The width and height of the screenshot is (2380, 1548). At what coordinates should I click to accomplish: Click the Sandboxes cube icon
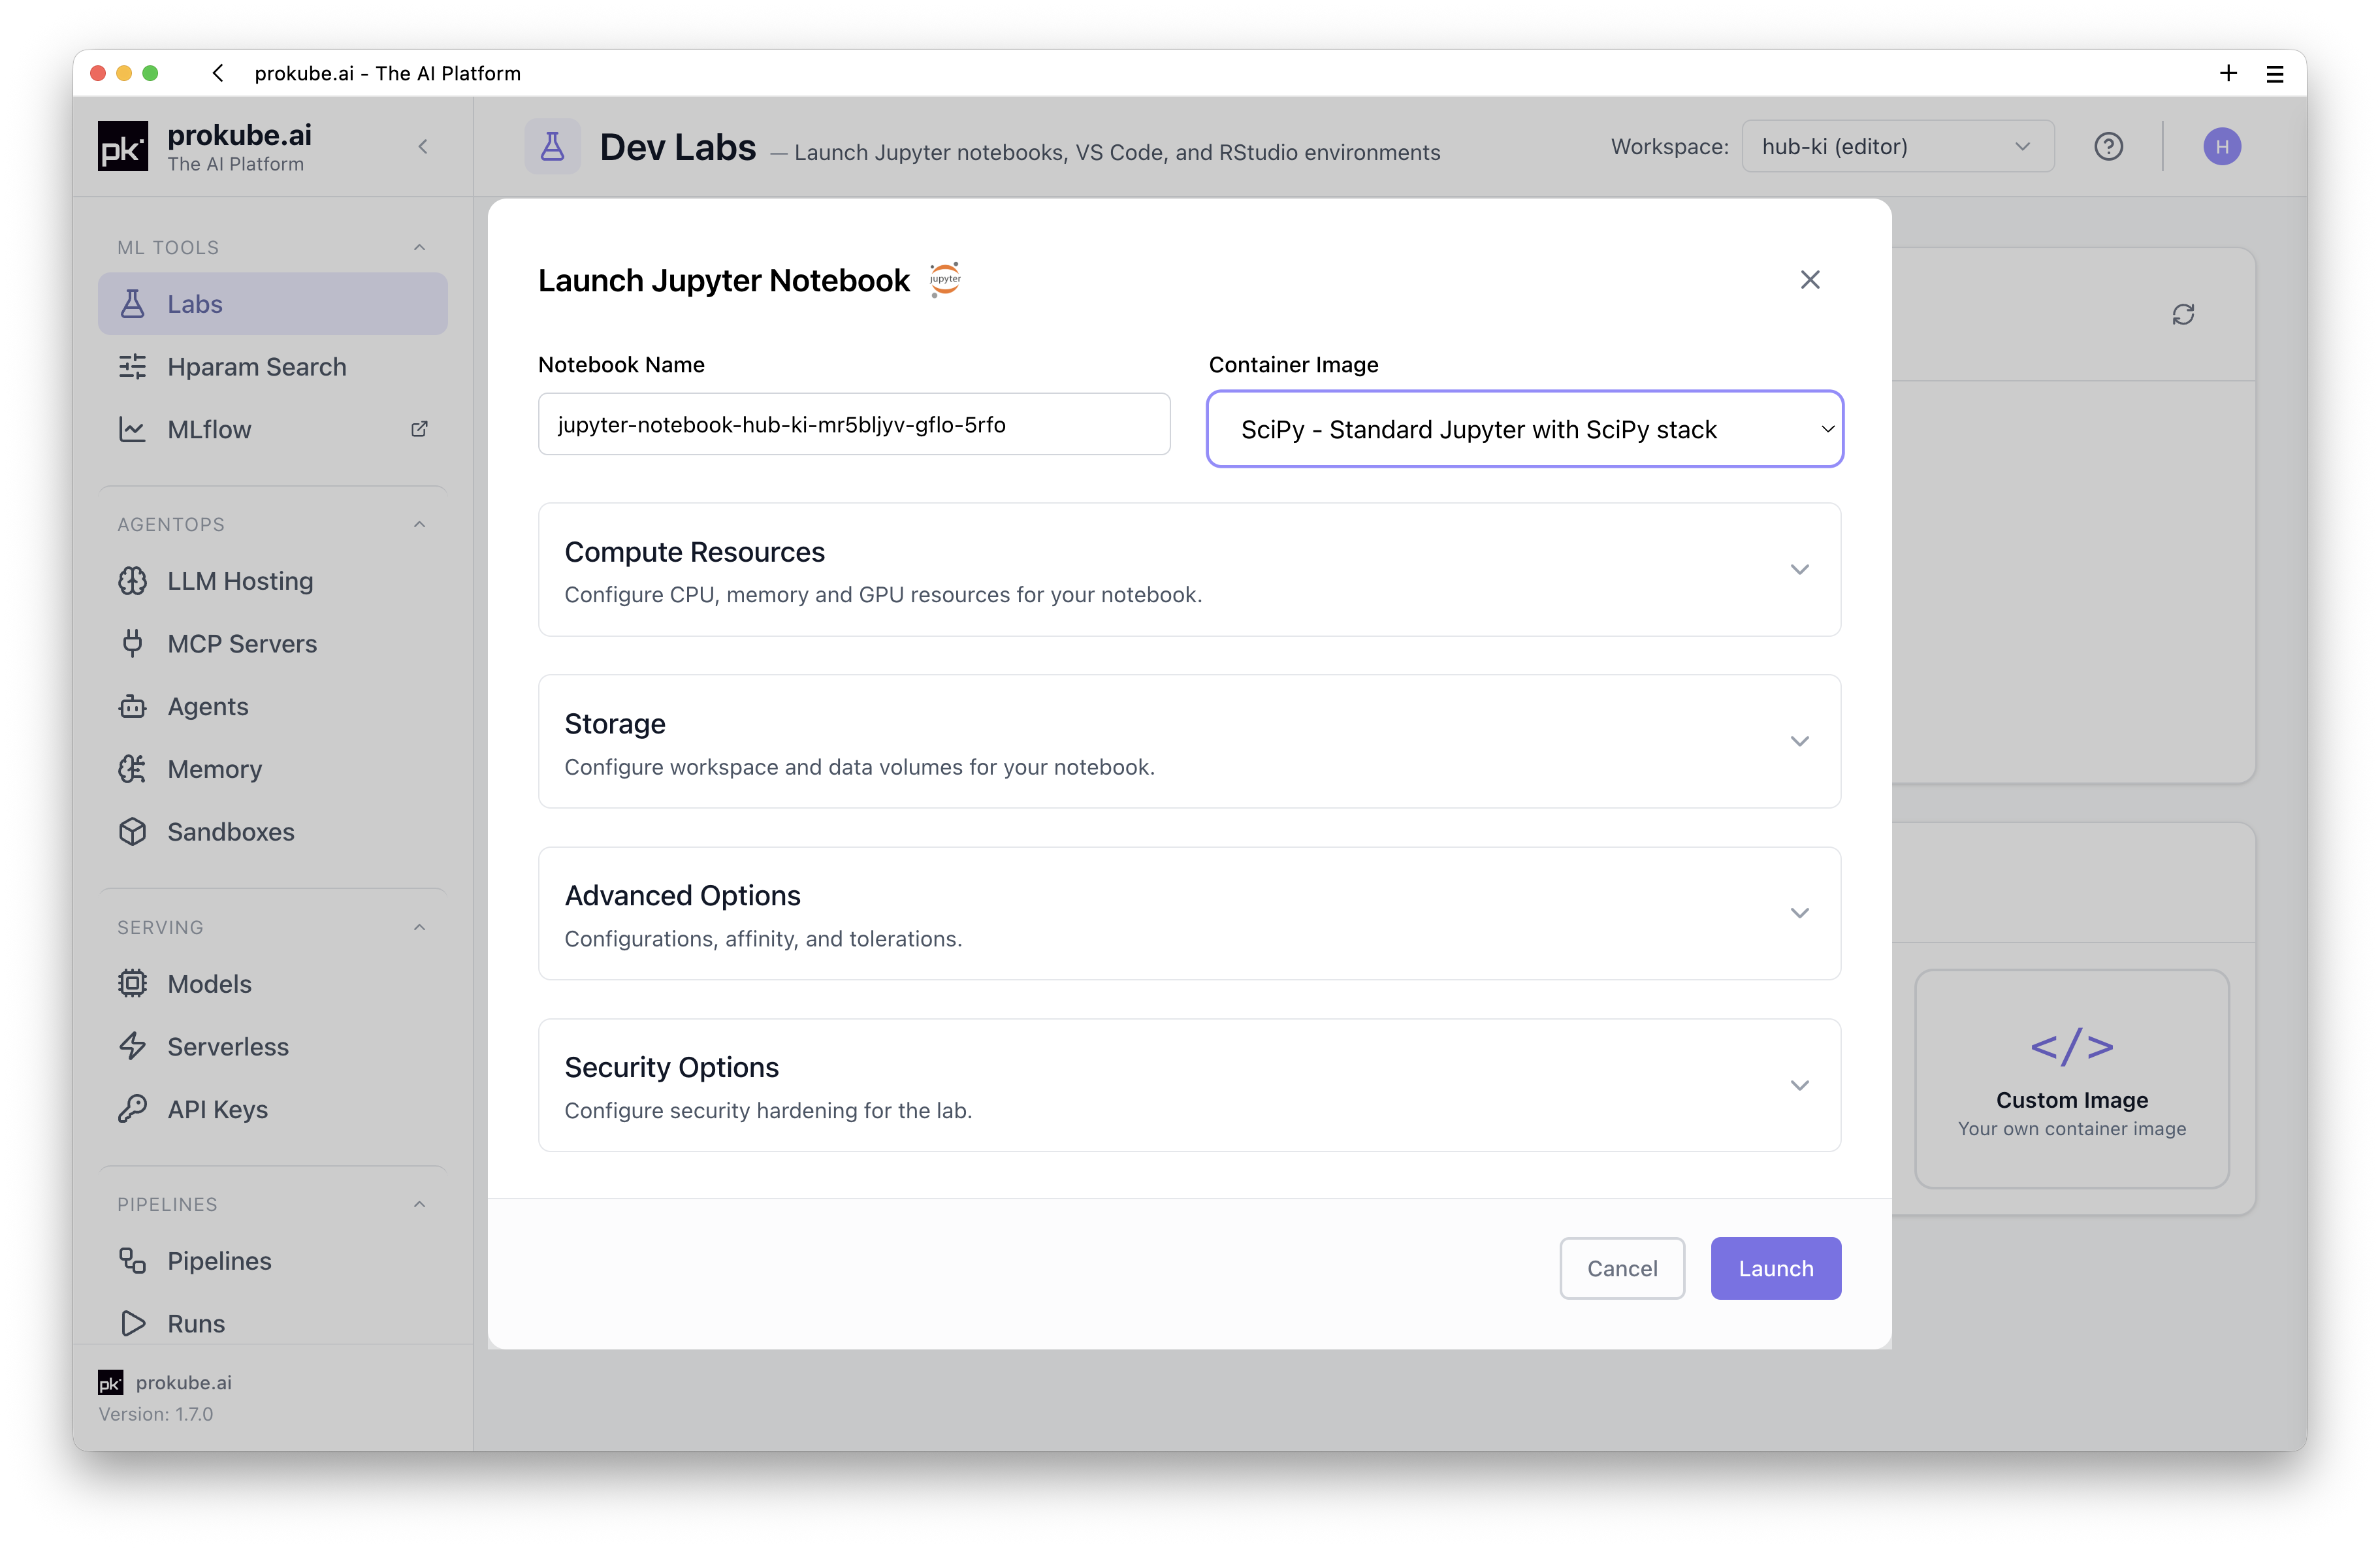click(132, 831)
